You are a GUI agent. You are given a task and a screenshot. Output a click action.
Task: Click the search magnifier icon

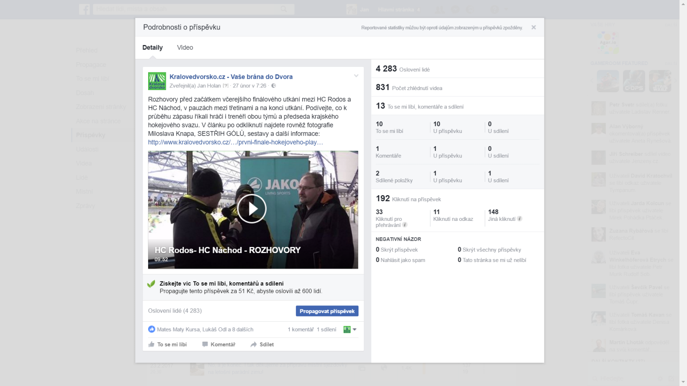pyautogui.click(x=284, y=9)
